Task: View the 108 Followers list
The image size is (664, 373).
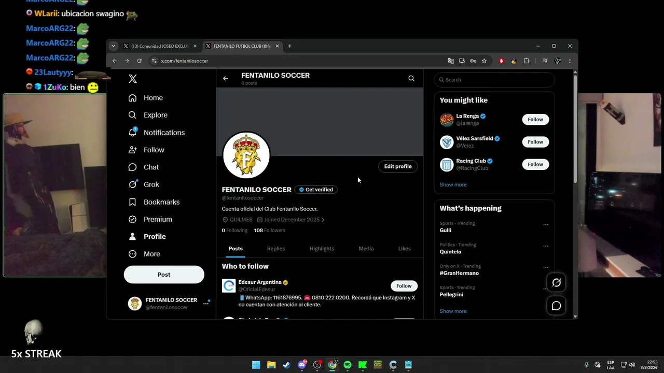Action: 270,231
